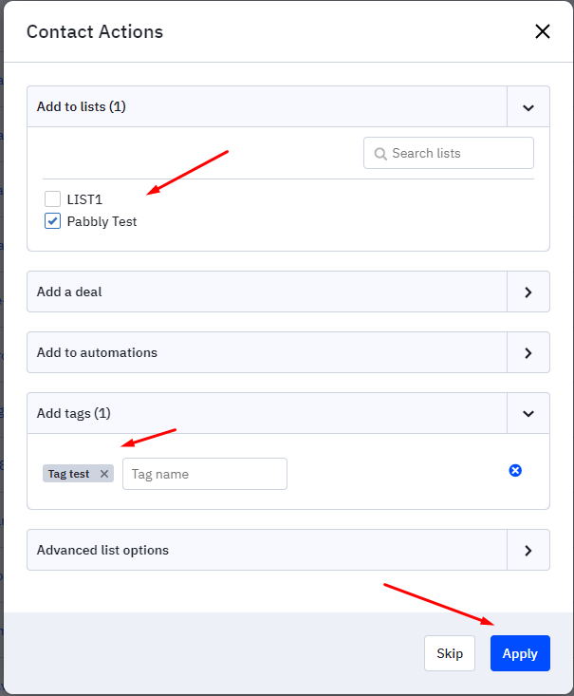Screen dimensions: 574x696
Task: Collapse the Add tags chevron
Action: 528,414
